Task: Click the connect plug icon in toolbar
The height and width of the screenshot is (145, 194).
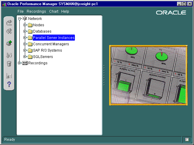Action: pyautogui.click(x=9, y=23)
